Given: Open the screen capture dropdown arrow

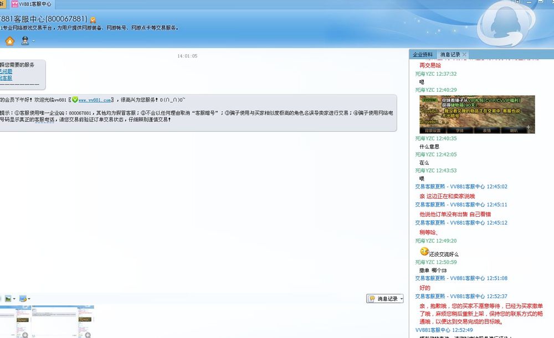Looking at the screenshot, I should pos(29,299).
